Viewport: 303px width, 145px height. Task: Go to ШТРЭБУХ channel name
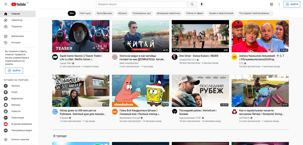point(244,118)
